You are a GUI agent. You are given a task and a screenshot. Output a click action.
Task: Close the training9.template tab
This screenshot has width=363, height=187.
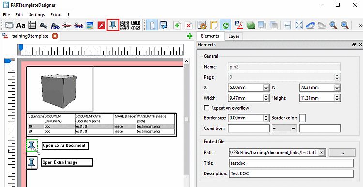55,36
